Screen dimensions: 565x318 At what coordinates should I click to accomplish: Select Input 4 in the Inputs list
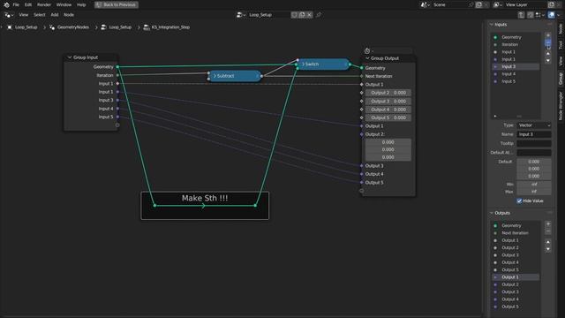516,74
